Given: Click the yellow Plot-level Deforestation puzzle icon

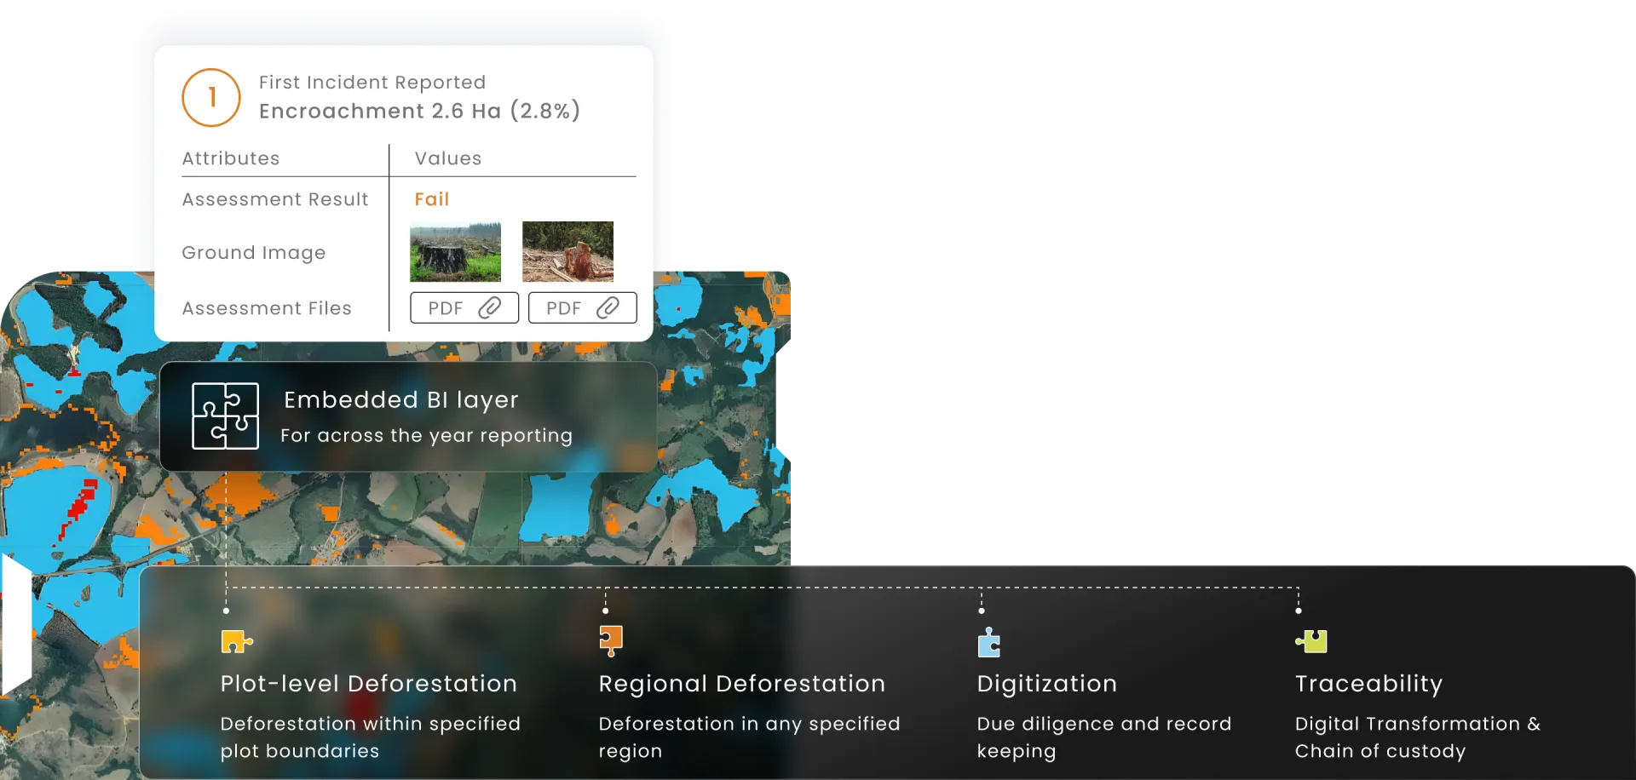Looking at the screenshot, I should click(x=237, y=641).
